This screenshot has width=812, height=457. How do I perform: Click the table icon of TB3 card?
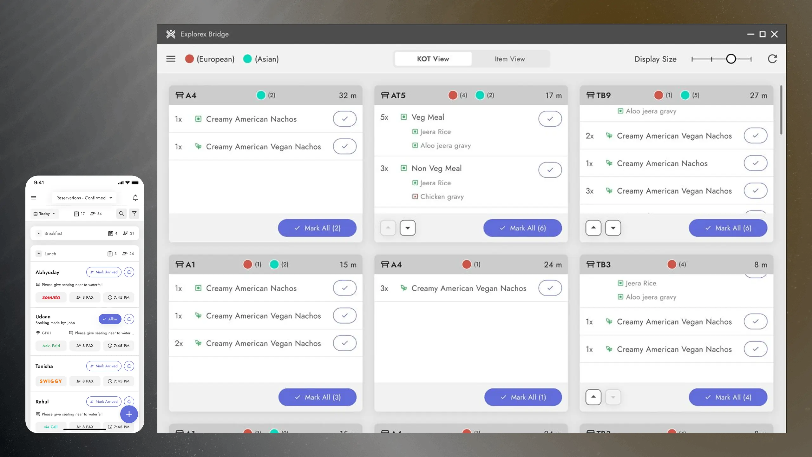[x=590, y=264]
